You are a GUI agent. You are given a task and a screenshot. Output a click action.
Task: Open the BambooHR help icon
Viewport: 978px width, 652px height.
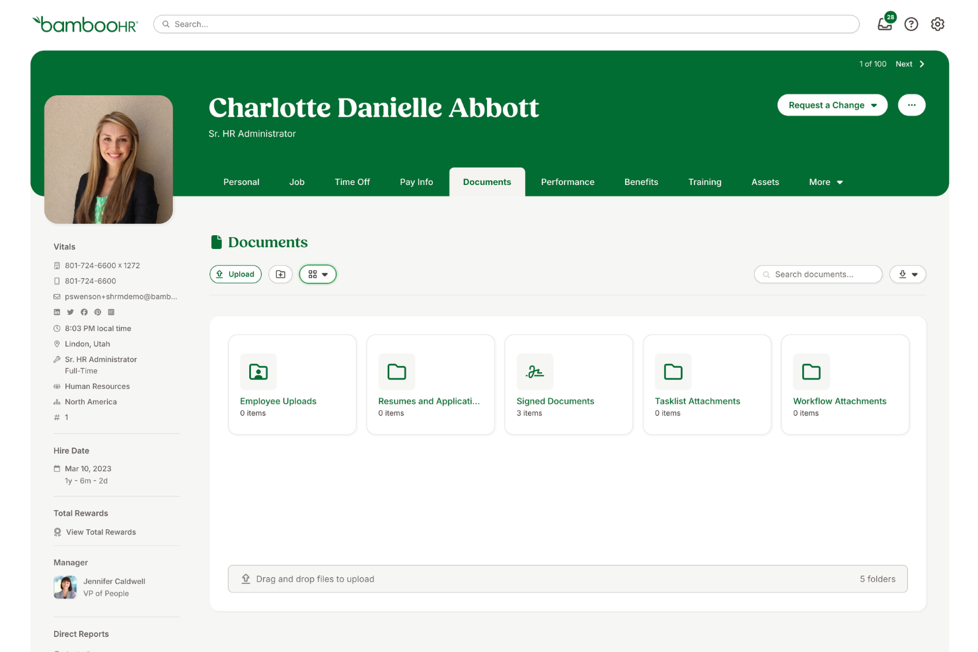[911, 24]
